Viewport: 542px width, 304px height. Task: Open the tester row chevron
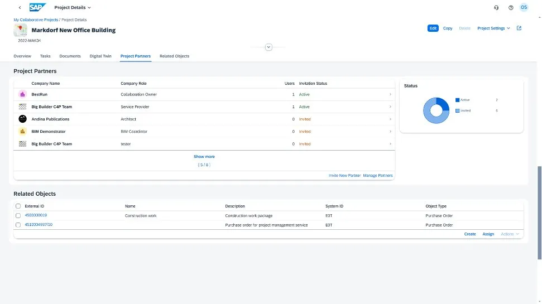tap(390, 144)
